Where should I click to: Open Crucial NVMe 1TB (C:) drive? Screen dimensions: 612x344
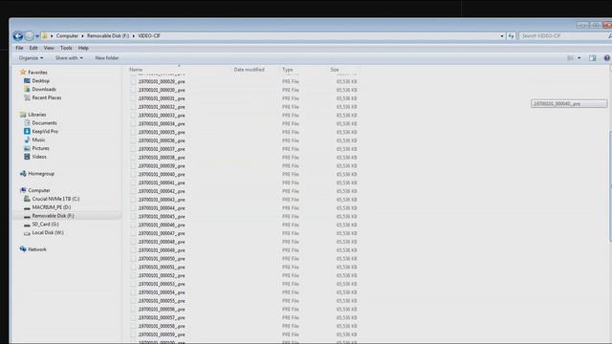pos(55,199)
